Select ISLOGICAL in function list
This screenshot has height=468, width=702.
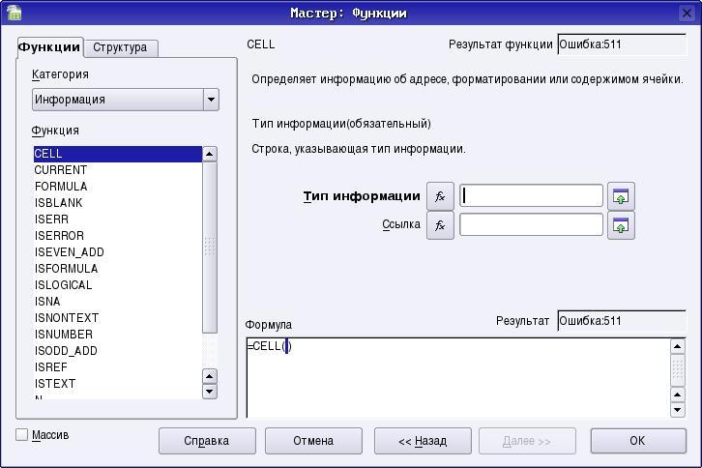tap(118, 285)
